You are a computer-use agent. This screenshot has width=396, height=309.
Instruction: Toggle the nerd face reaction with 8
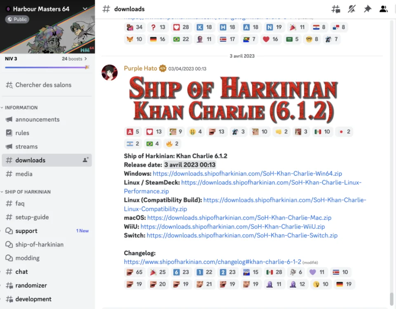coord(312,40)
